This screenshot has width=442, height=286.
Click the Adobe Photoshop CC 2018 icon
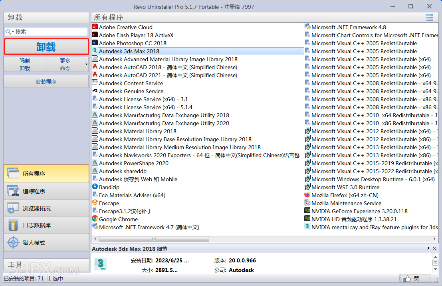[x=95, y=43]
